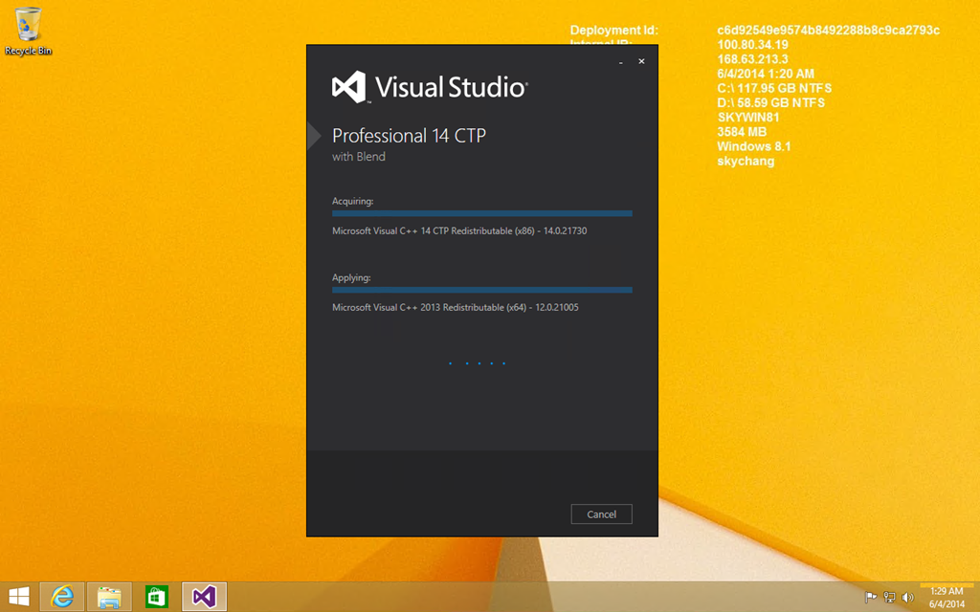Click the IP address 168.63.213.3
This screenshot has width=980, height=612.
click(752, 59)
